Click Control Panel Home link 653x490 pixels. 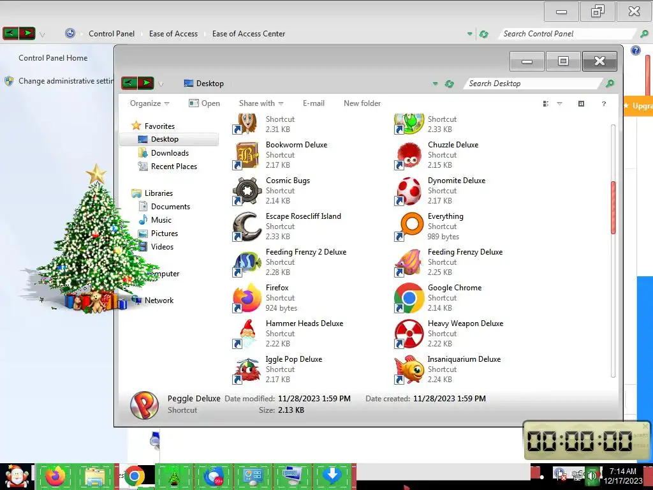click(x=53, y=58)
